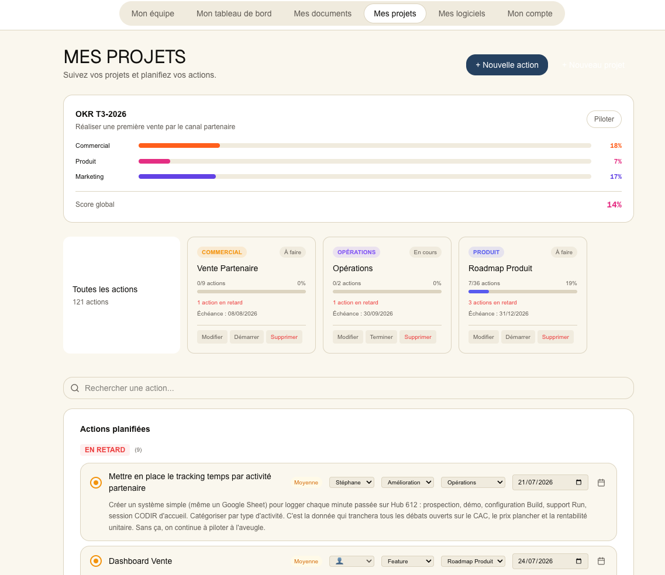Click '3 actions en retard' text

492,303
